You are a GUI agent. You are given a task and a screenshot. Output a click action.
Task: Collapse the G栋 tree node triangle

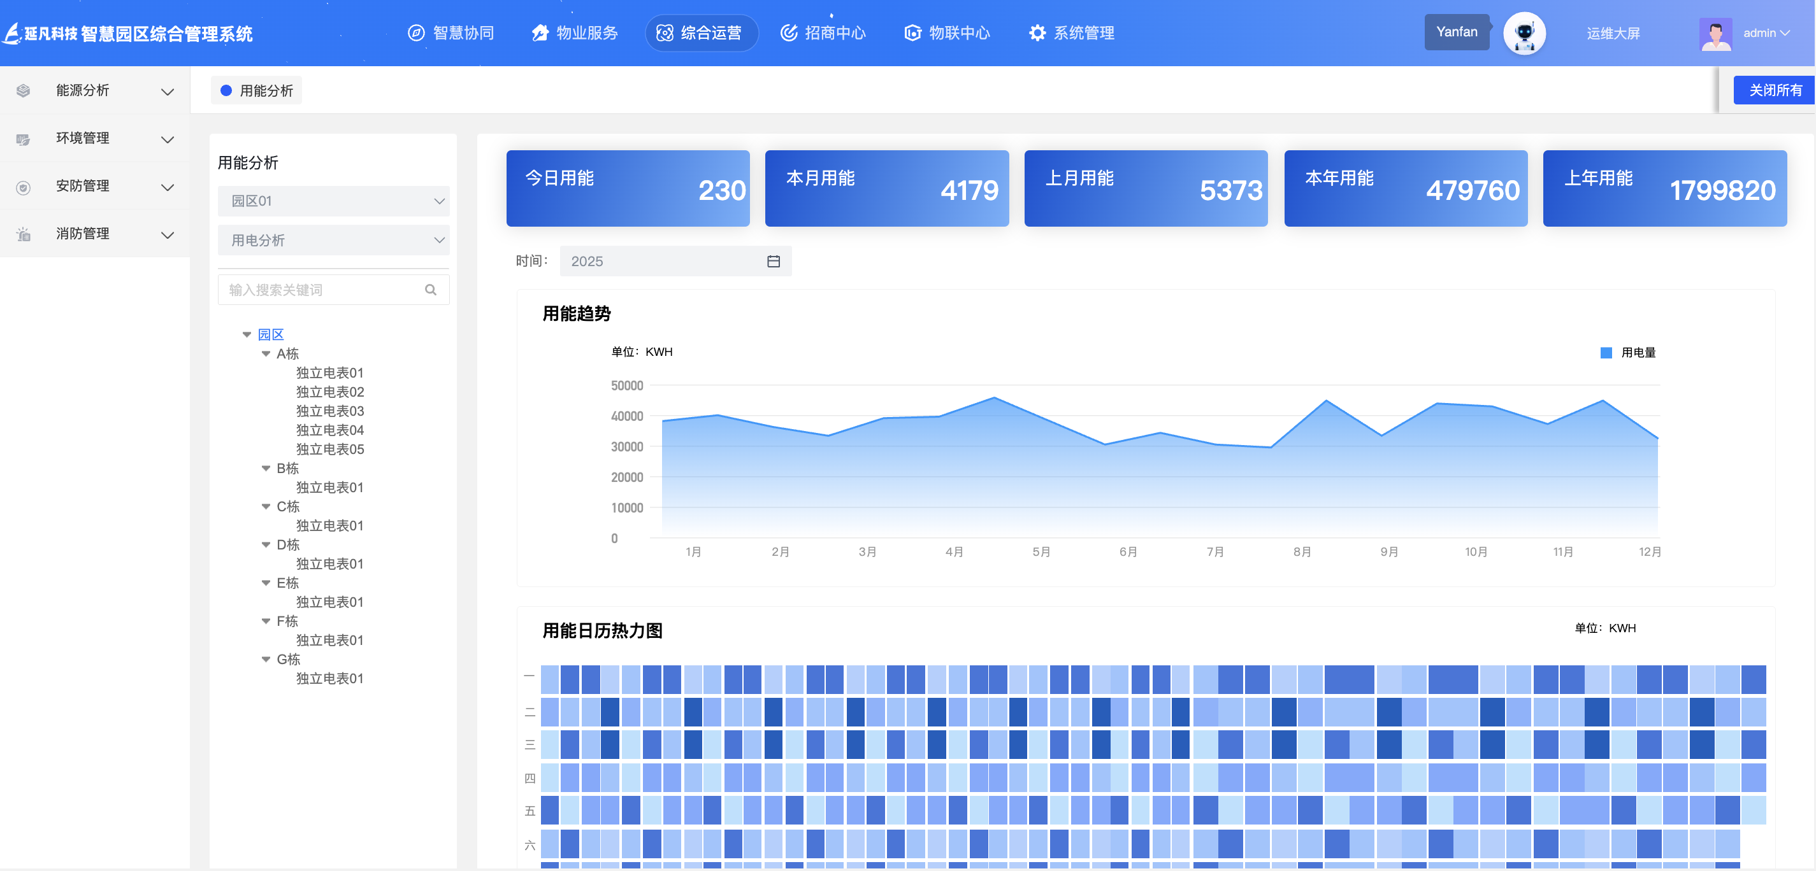(x=266, y=660)
